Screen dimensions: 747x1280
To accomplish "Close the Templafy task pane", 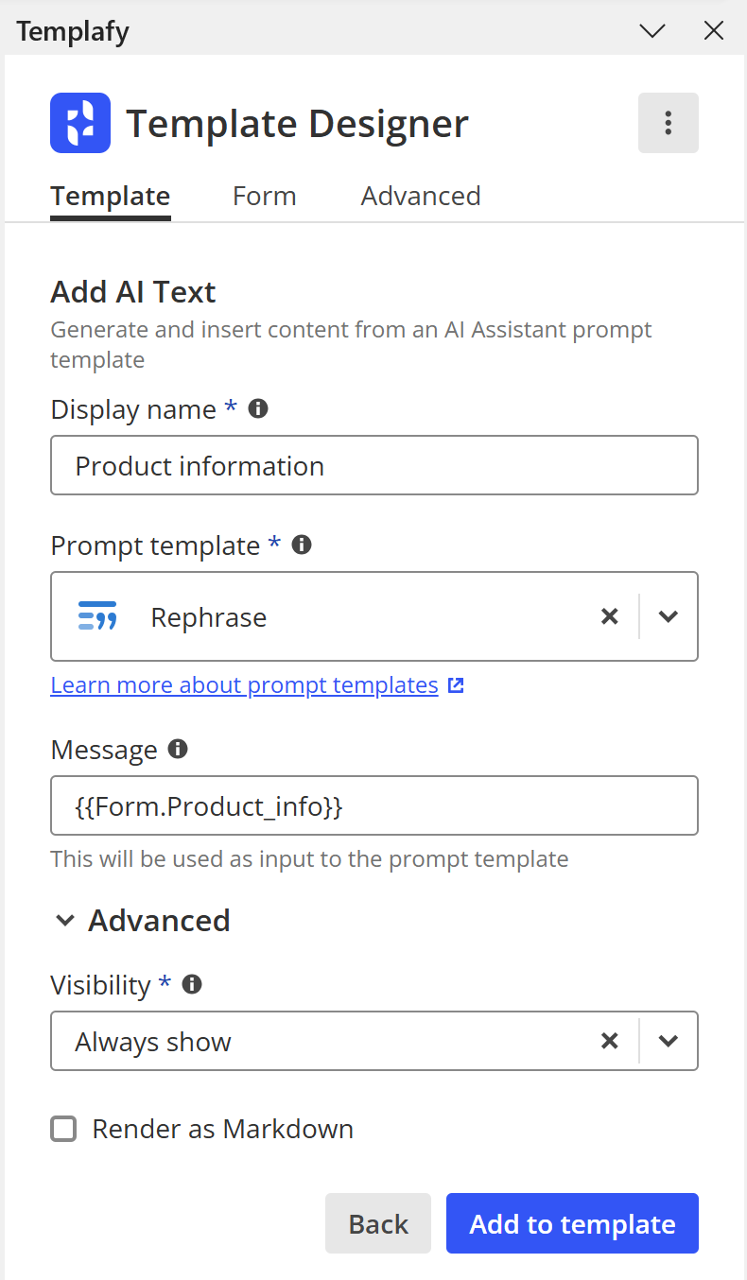I will point(714,31).
